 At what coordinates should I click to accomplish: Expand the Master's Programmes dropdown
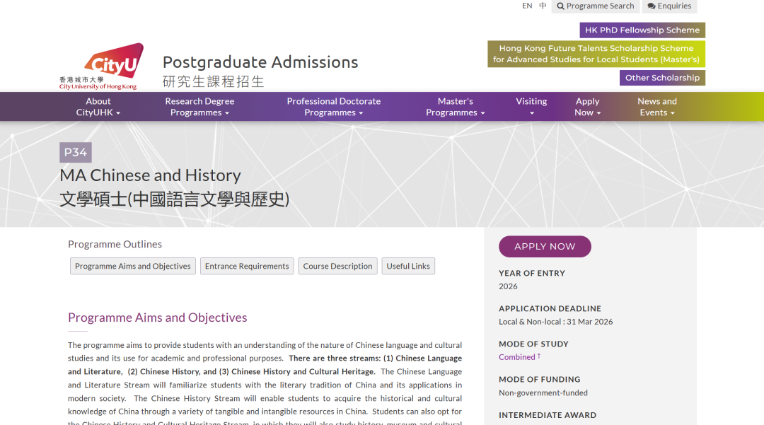tap(455, 106)
